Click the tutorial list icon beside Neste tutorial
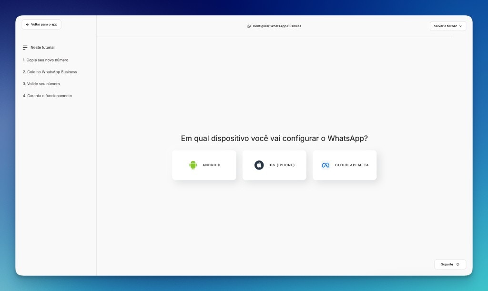The width and height of the screenshot is (488, 291). click(25, 47)
